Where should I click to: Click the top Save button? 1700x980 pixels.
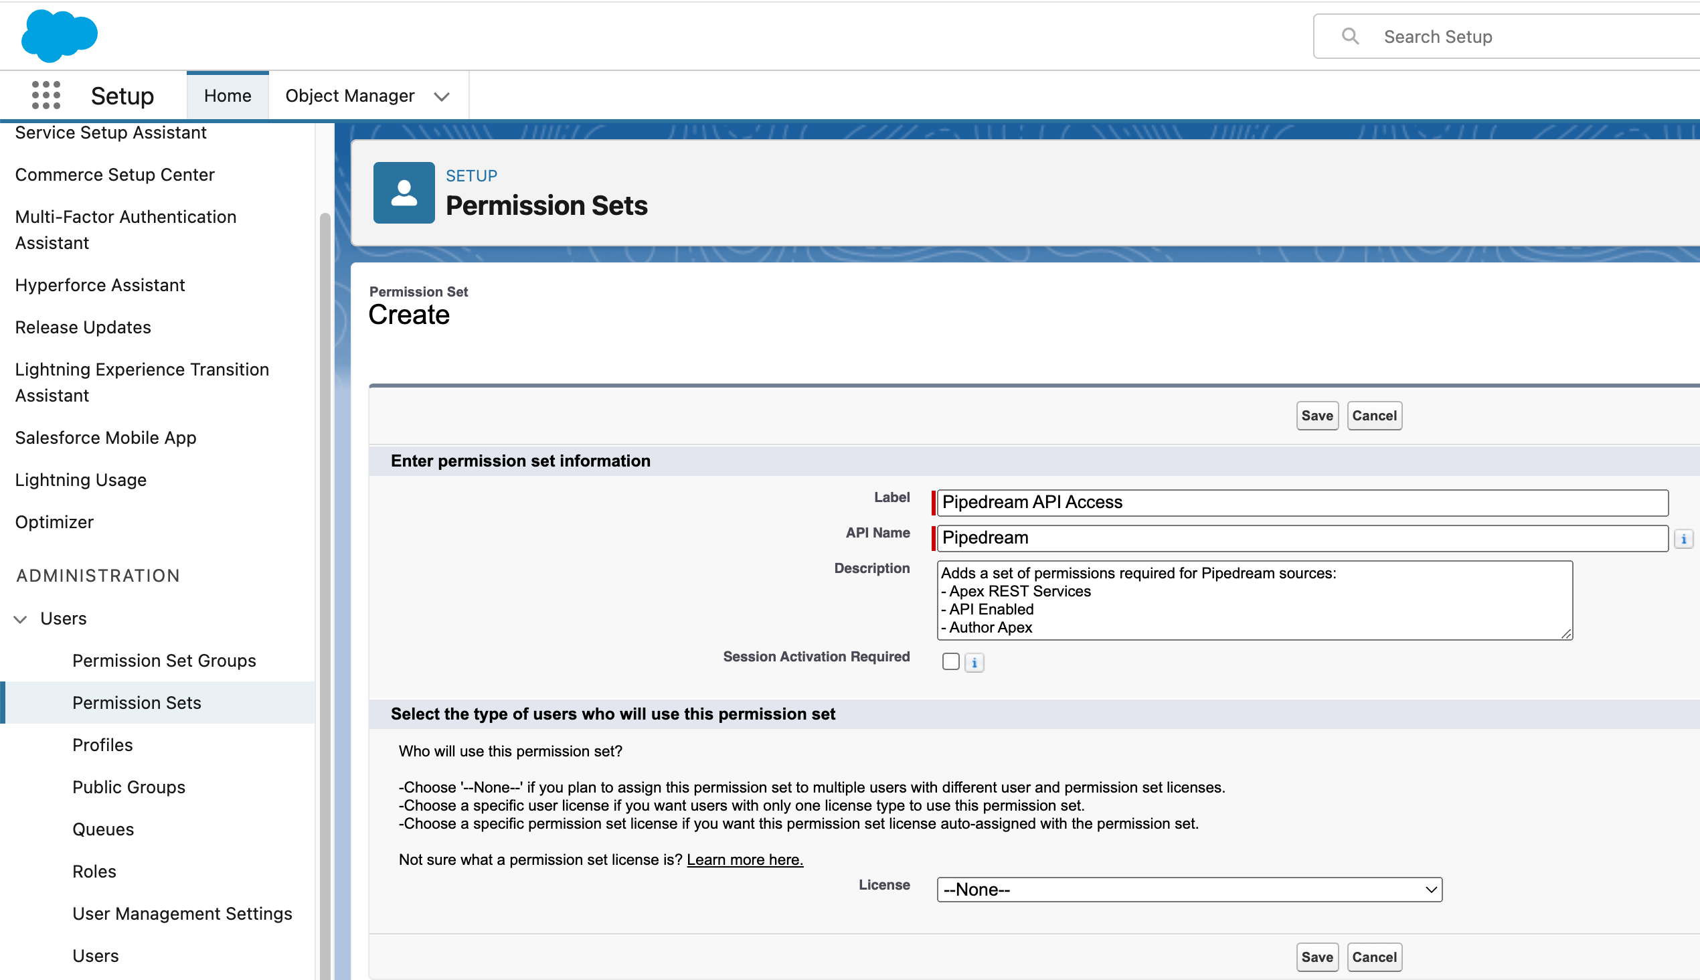point(1316,415)
